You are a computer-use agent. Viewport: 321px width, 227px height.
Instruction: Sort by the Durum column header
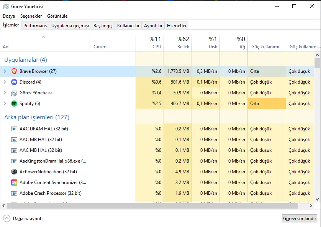click(x=113, y=43)
